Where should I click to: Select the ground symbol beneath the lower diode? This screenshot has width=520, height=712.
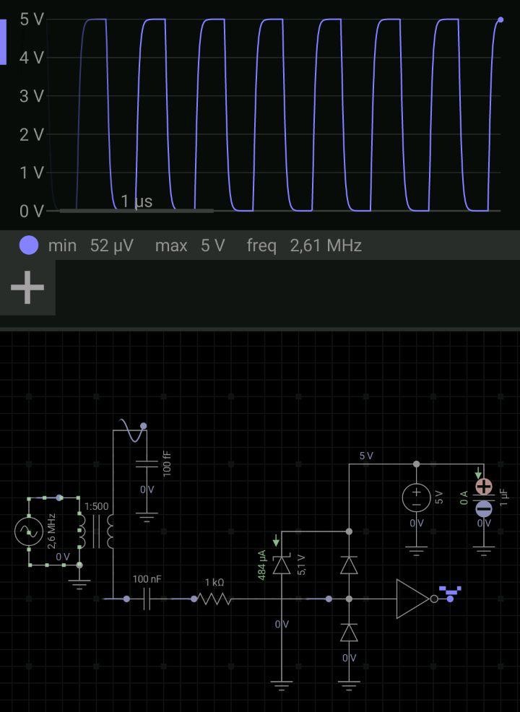pos(349,685)
